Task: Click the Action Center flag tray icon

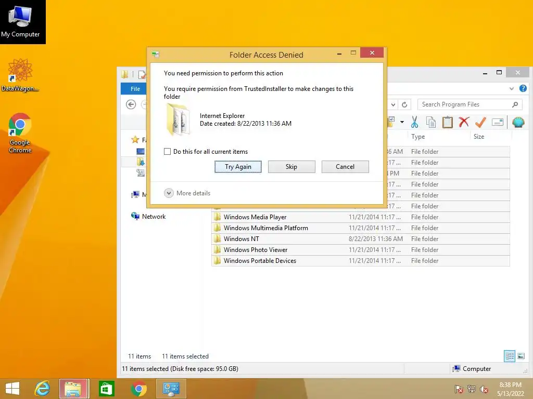Action: (459, 389)
